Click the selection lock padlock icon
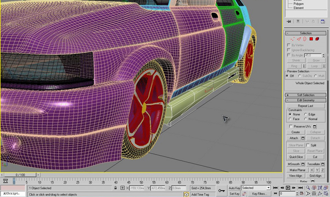Screen dimensions: 330x197 (x=115, y=188)
